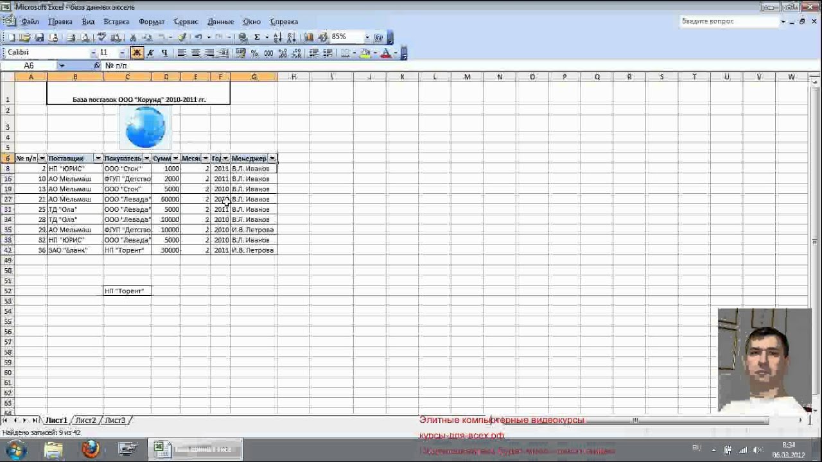Click the New workbook icon
822x462 pixels.
tap(12, 38)
